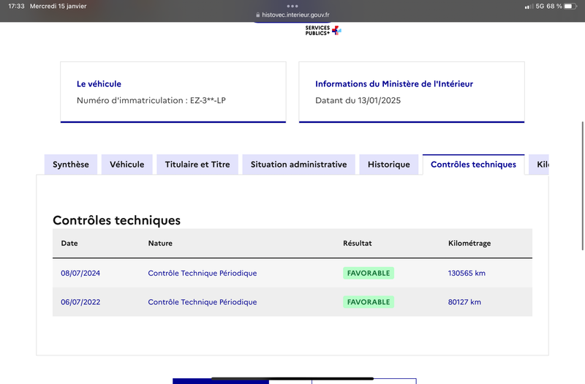Tap the cellular signal bars icon
The image size is (585, 384).
(x=529, y=7)
